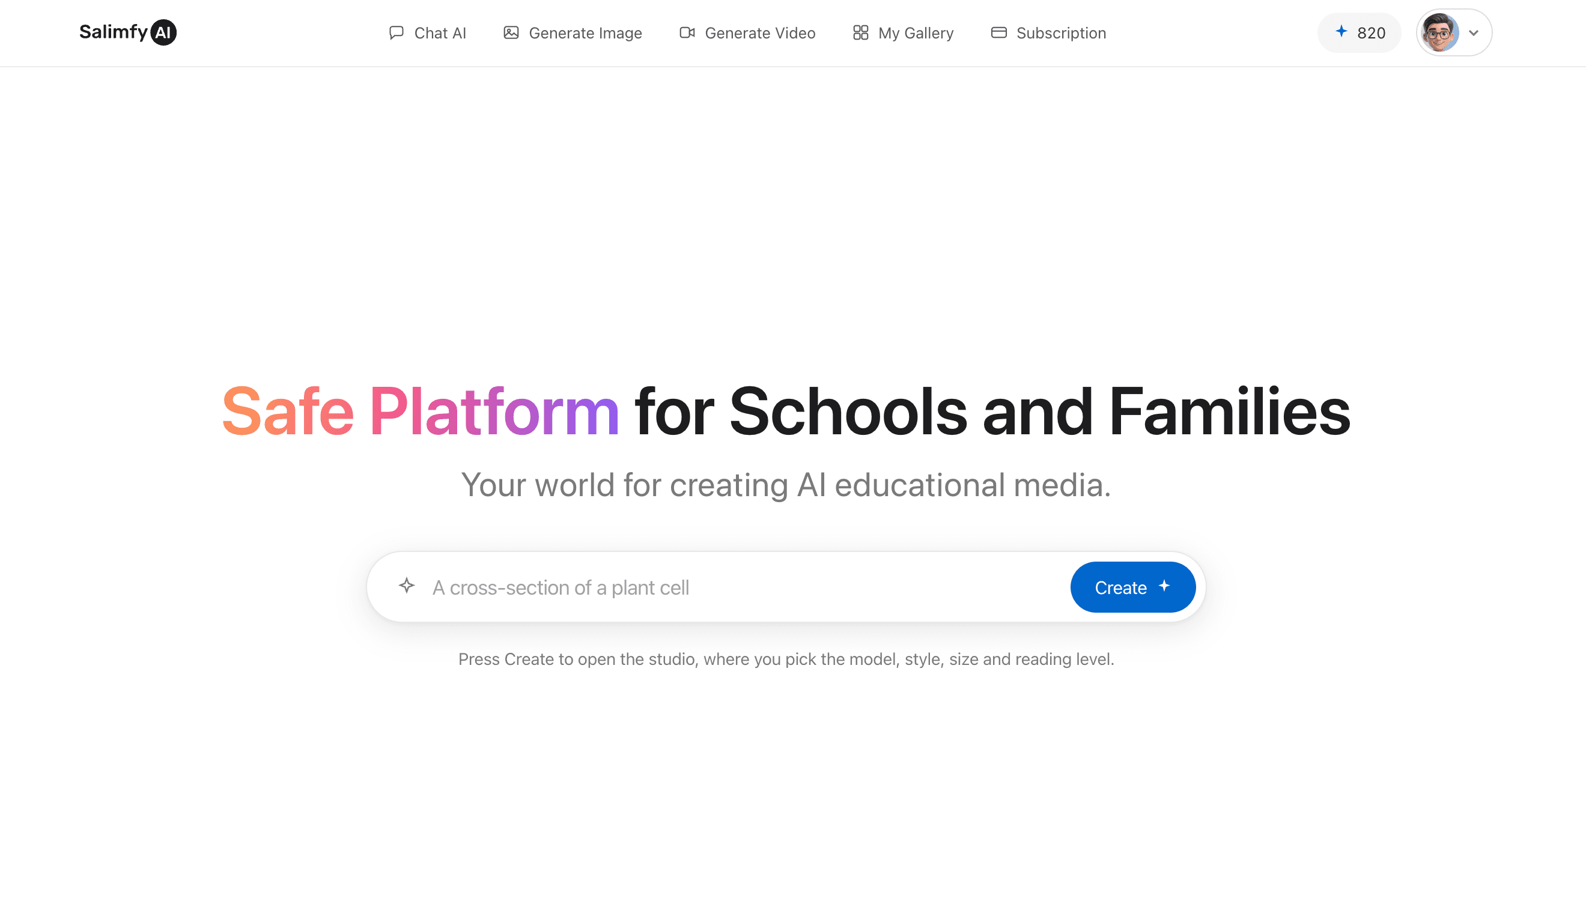This screenshot has width=1586, height=913.
Task: Open the user avatar menu
Action: coord(1440,32)
